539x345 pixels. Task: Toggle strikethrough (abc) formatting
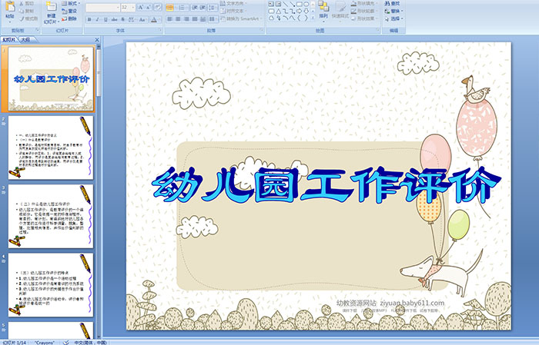tap(114, 19)
